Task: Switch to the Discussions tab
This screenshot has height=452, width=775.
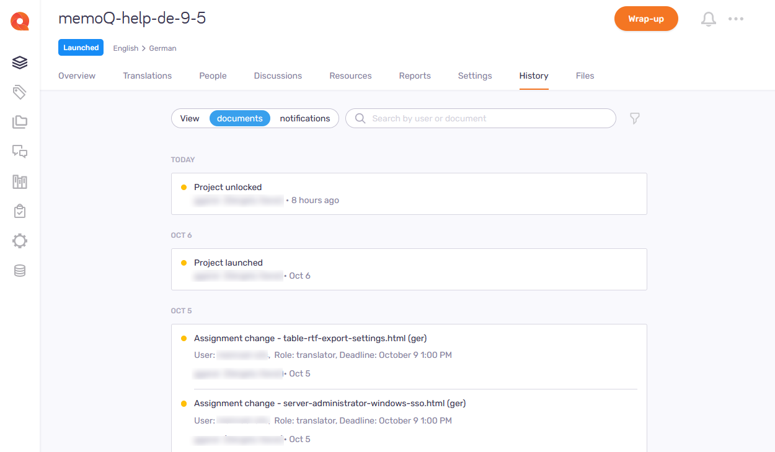Action: [278, 76]
